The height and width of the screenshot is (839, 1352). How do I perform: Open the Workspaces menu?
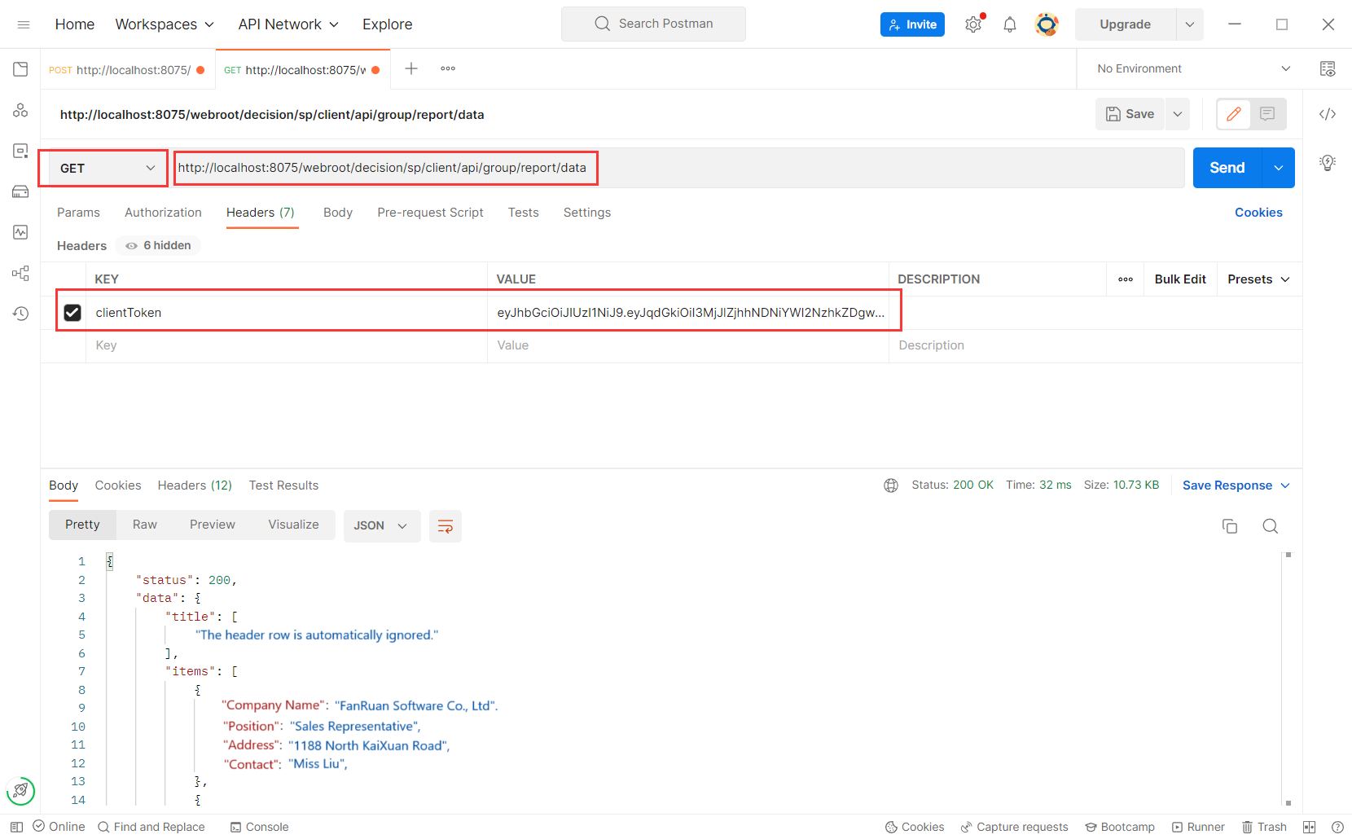click(x=164, y=24)
